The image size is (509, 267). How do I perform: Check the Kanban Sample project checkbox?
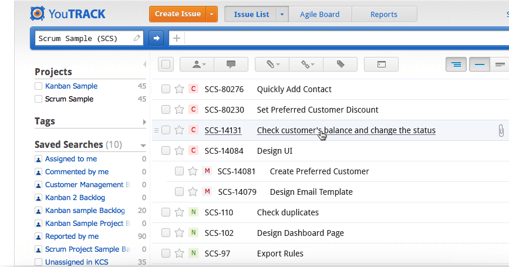tap(38, 86)
